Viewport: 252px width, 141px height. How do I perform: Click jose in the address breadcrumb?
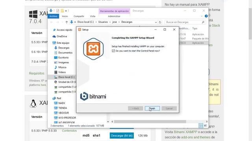(x=115, y=22)
